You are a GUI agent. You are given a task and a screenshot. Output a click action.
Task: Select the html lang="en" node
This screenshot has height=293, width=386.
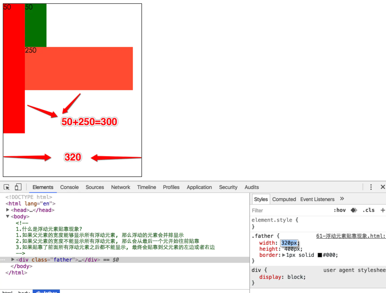click(30, 204)
